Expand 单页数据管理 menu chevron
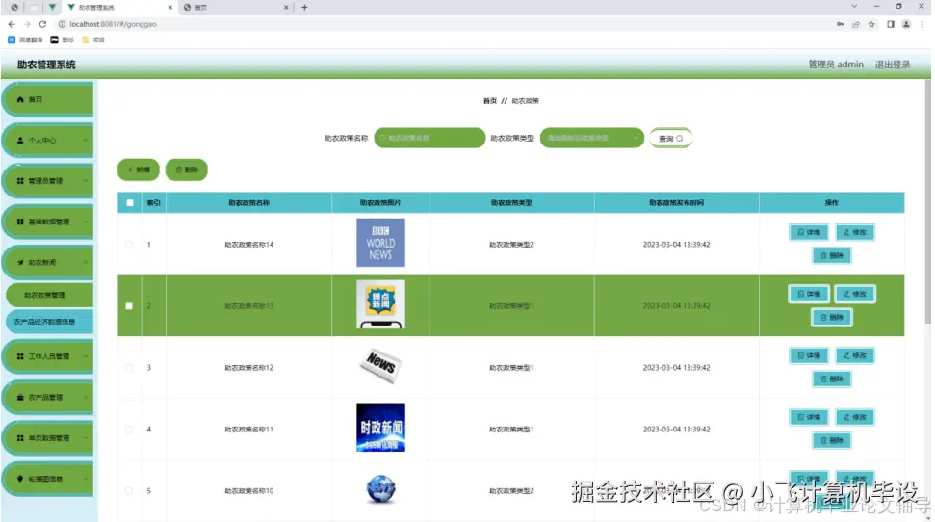 click(x=86, y=438)
